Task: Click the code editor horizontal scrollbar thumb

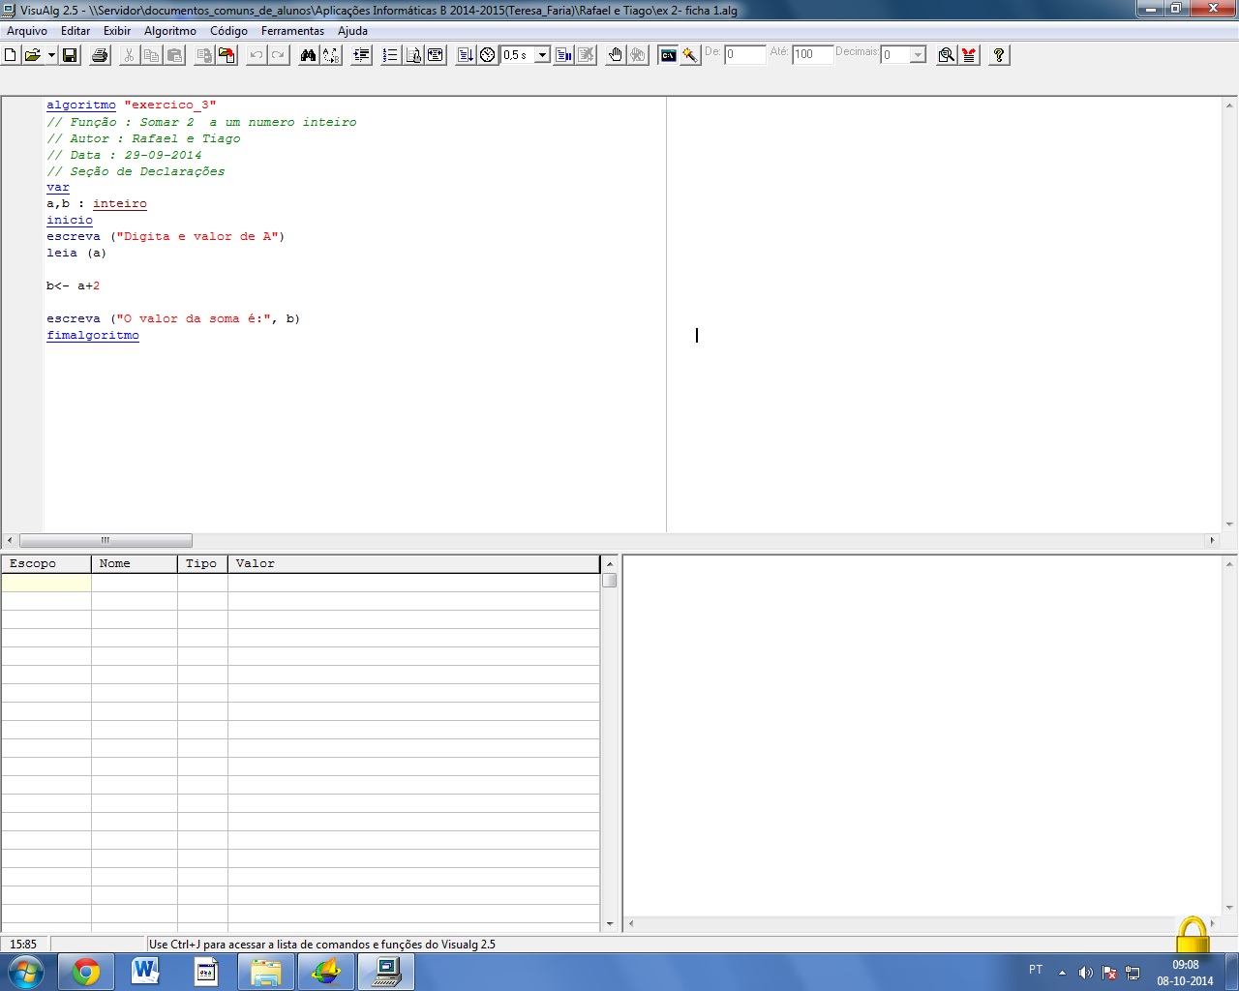Action: point(106,540)
